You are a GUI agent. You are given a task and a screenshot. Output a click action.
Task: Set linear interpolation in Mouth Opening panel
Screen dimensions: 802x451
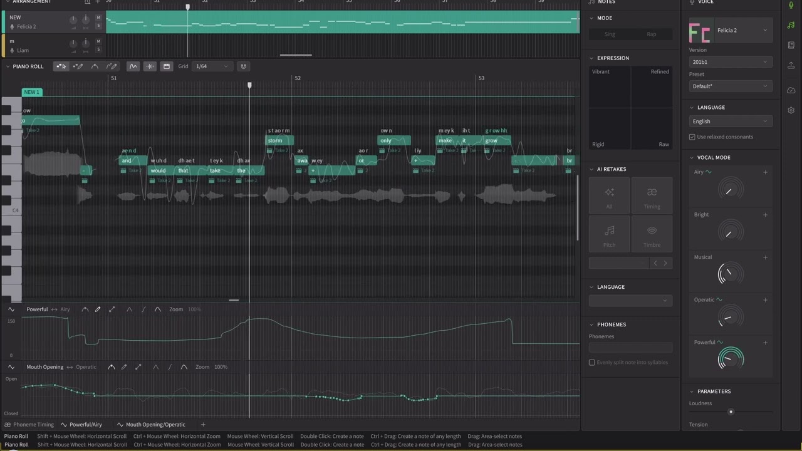(156, 367)
